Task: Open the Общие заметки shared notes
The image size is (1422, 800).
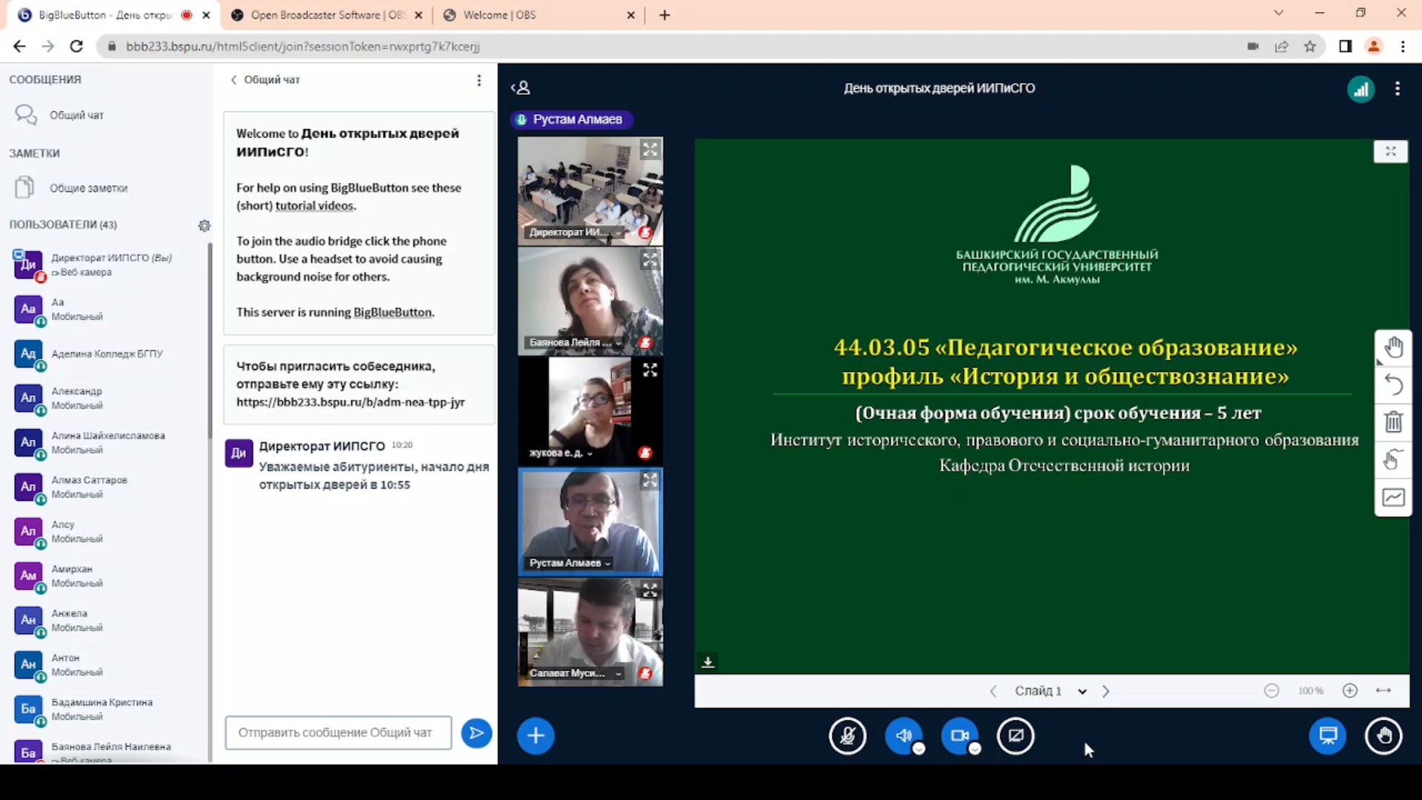Action: 88,188
